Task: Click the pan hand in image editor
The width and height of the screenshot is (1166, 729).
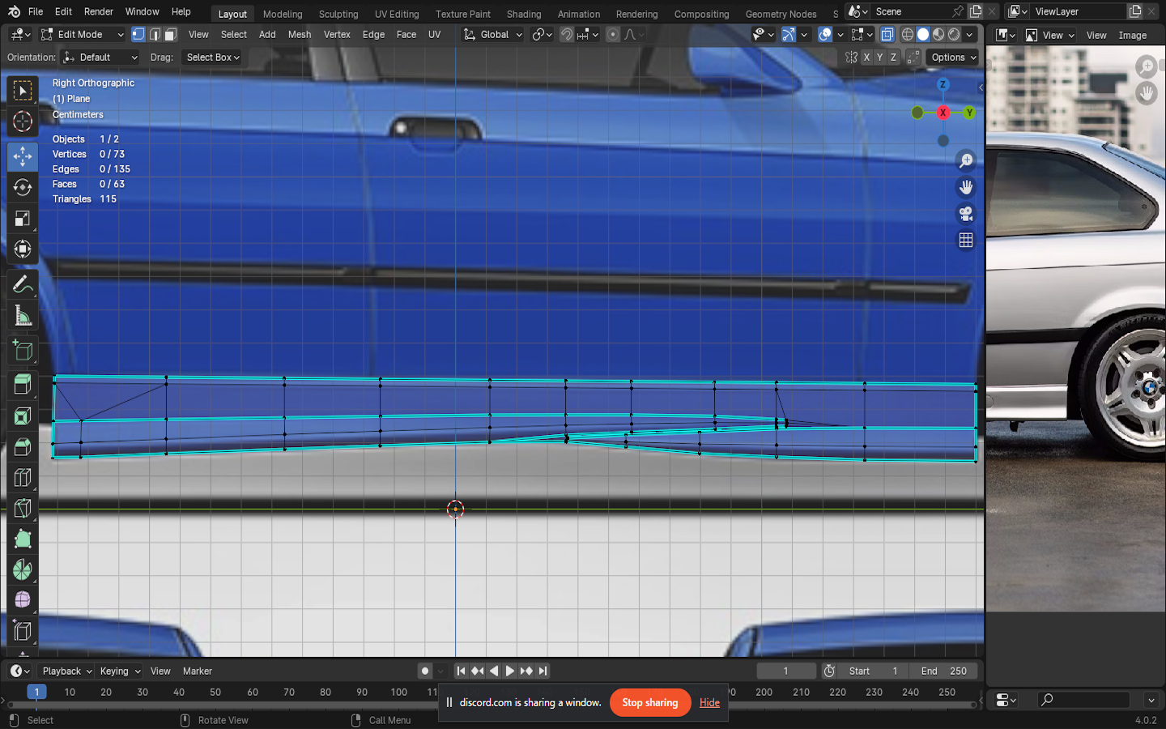Action: (x=1147, y=92)
